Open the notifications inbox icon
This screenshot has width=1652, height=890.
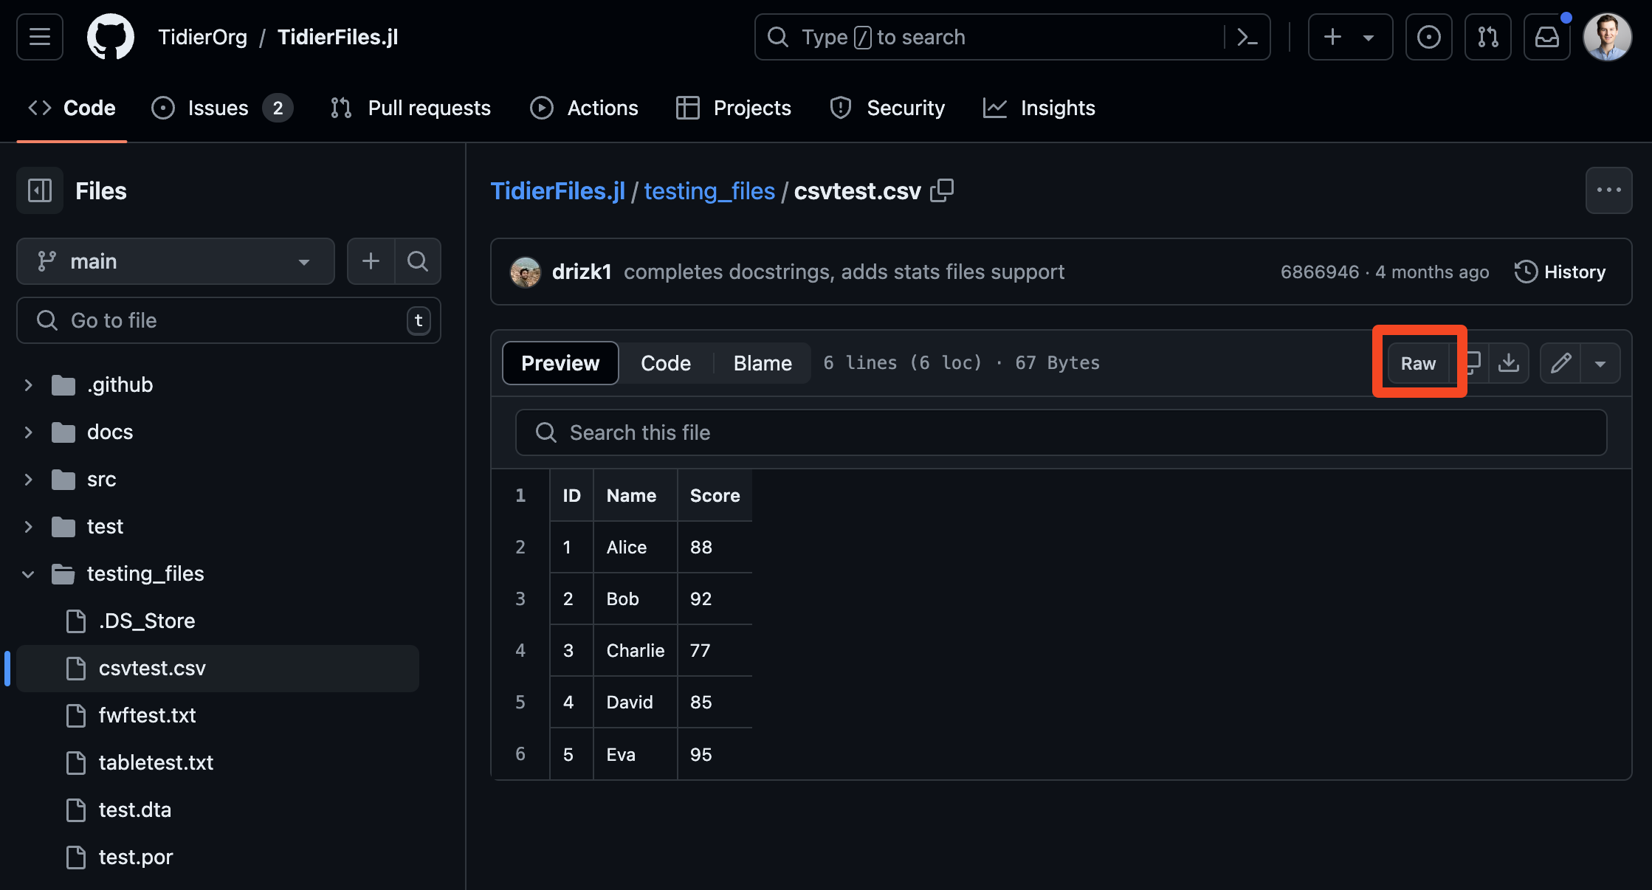tap(1546, 37)
